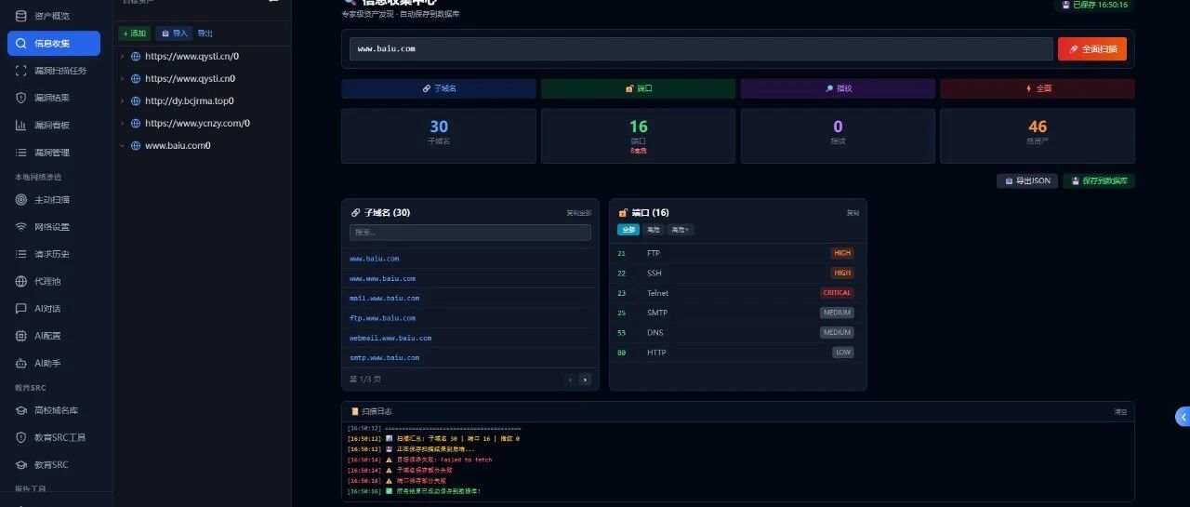Focus the subdomain search box
Viewport: 1190px width, 507px height.
(470, 232)
